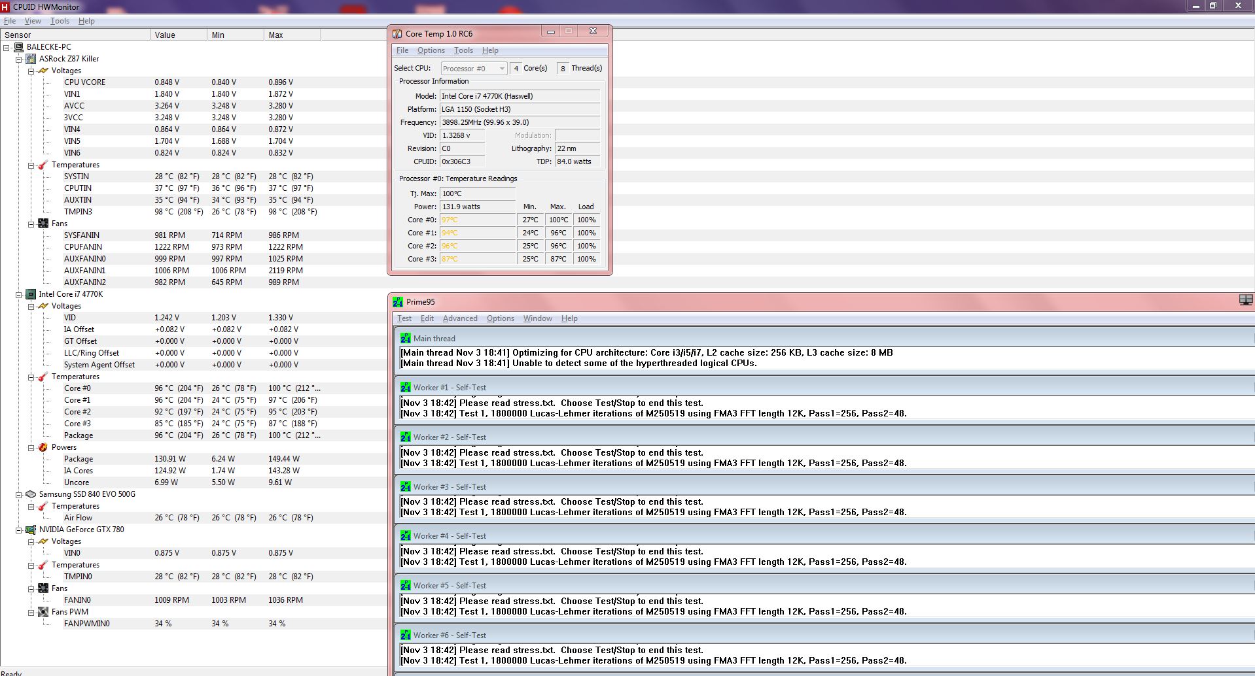Viewport: 1255px width, 676px height.
Task: Click the Worker #3 Self-Test window icon
Action: (406, 486)
